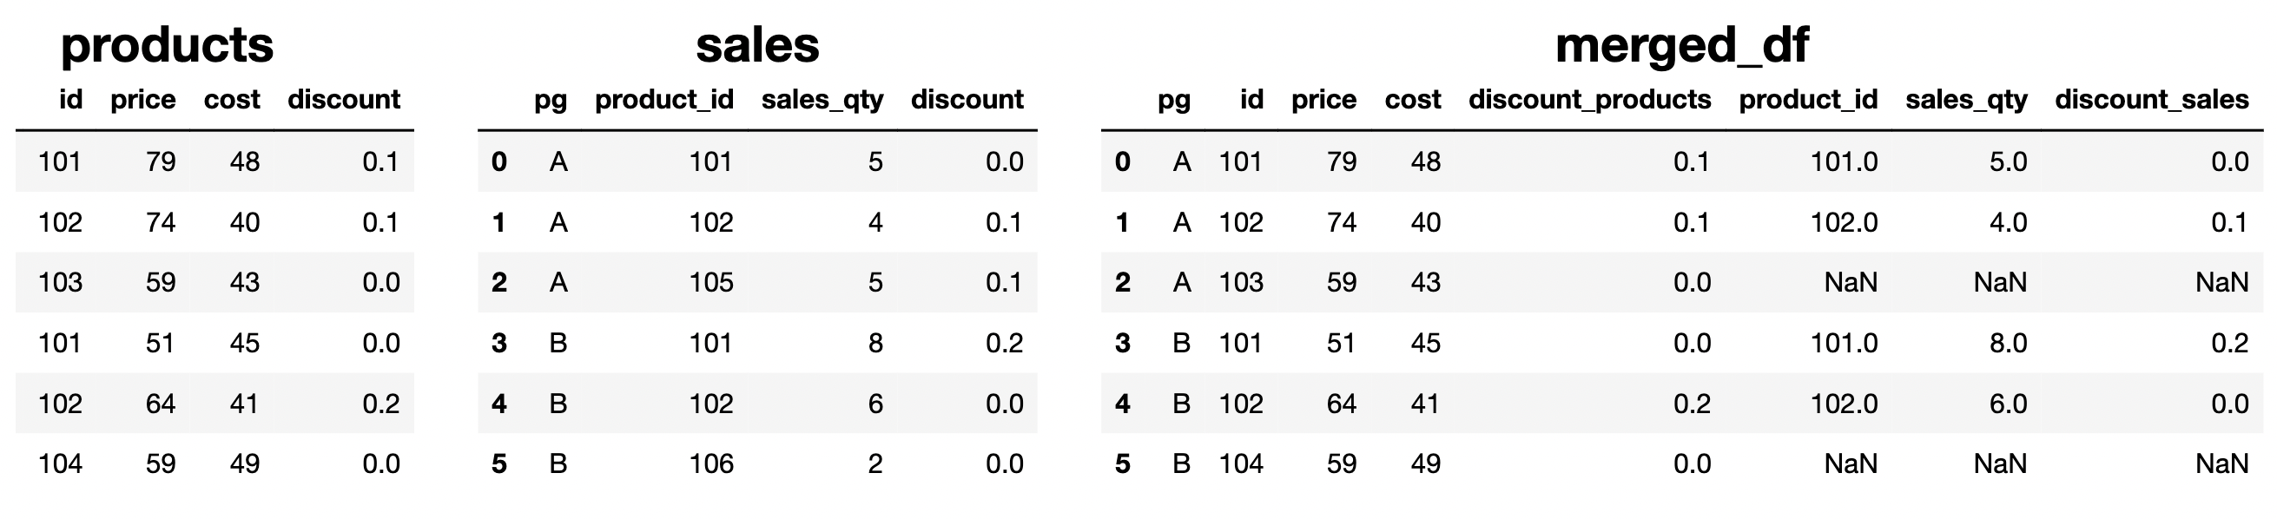The height and width of the screenshot is (519, 2277).
Task: Click sales_qty value 8.0 in merged_df
Action: pyautogui.click(x=2008, y=343)
